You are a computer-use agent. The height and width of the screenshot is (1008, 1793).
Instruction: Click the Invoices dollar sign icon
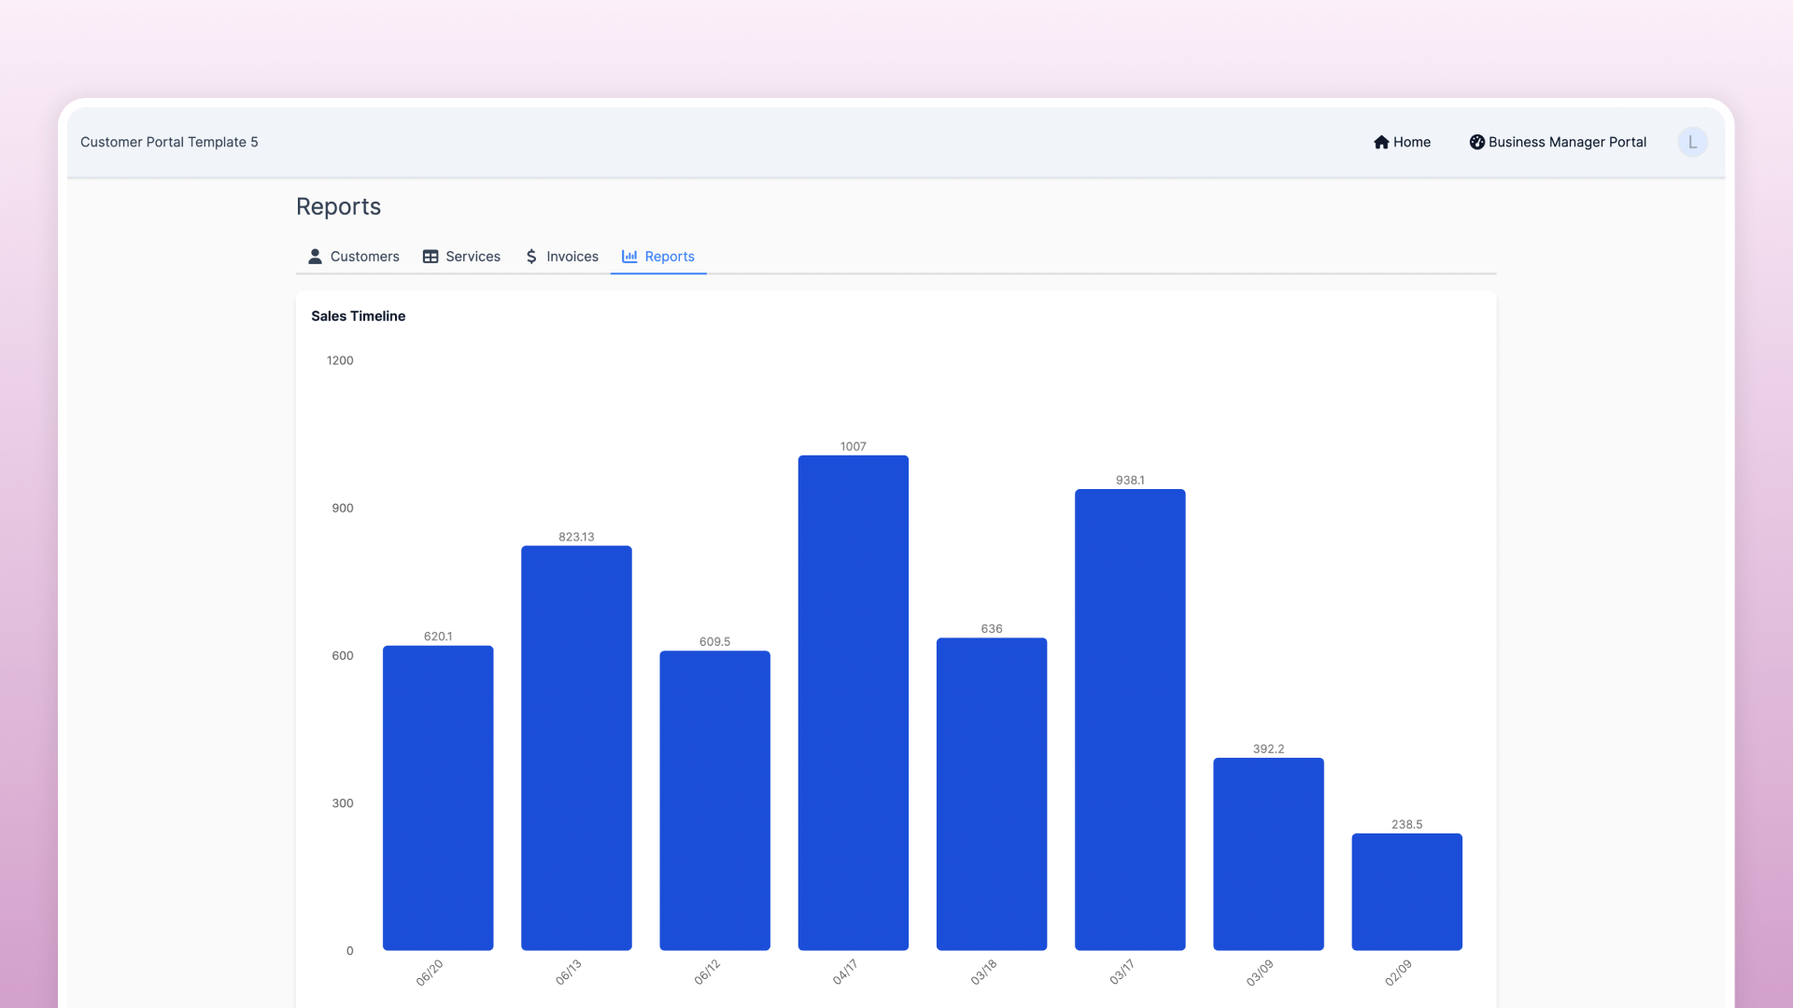click(531, 256)
